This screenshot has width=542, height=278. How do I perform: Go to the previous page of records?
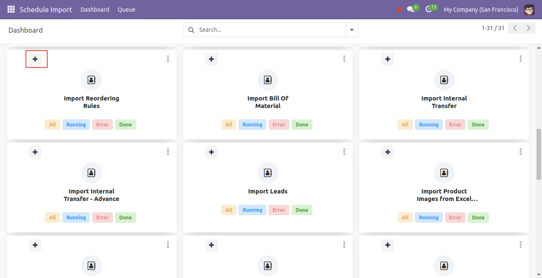pyautogui.click(x=515, y=28)
